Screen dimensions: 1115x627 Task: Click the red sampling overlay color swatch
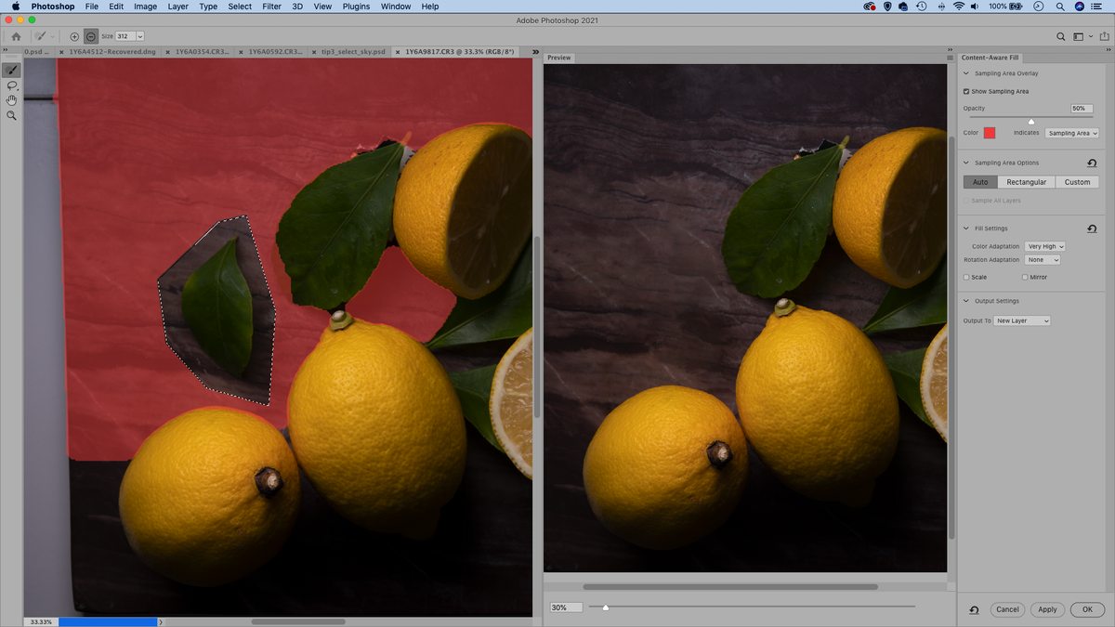click(989, 133)
